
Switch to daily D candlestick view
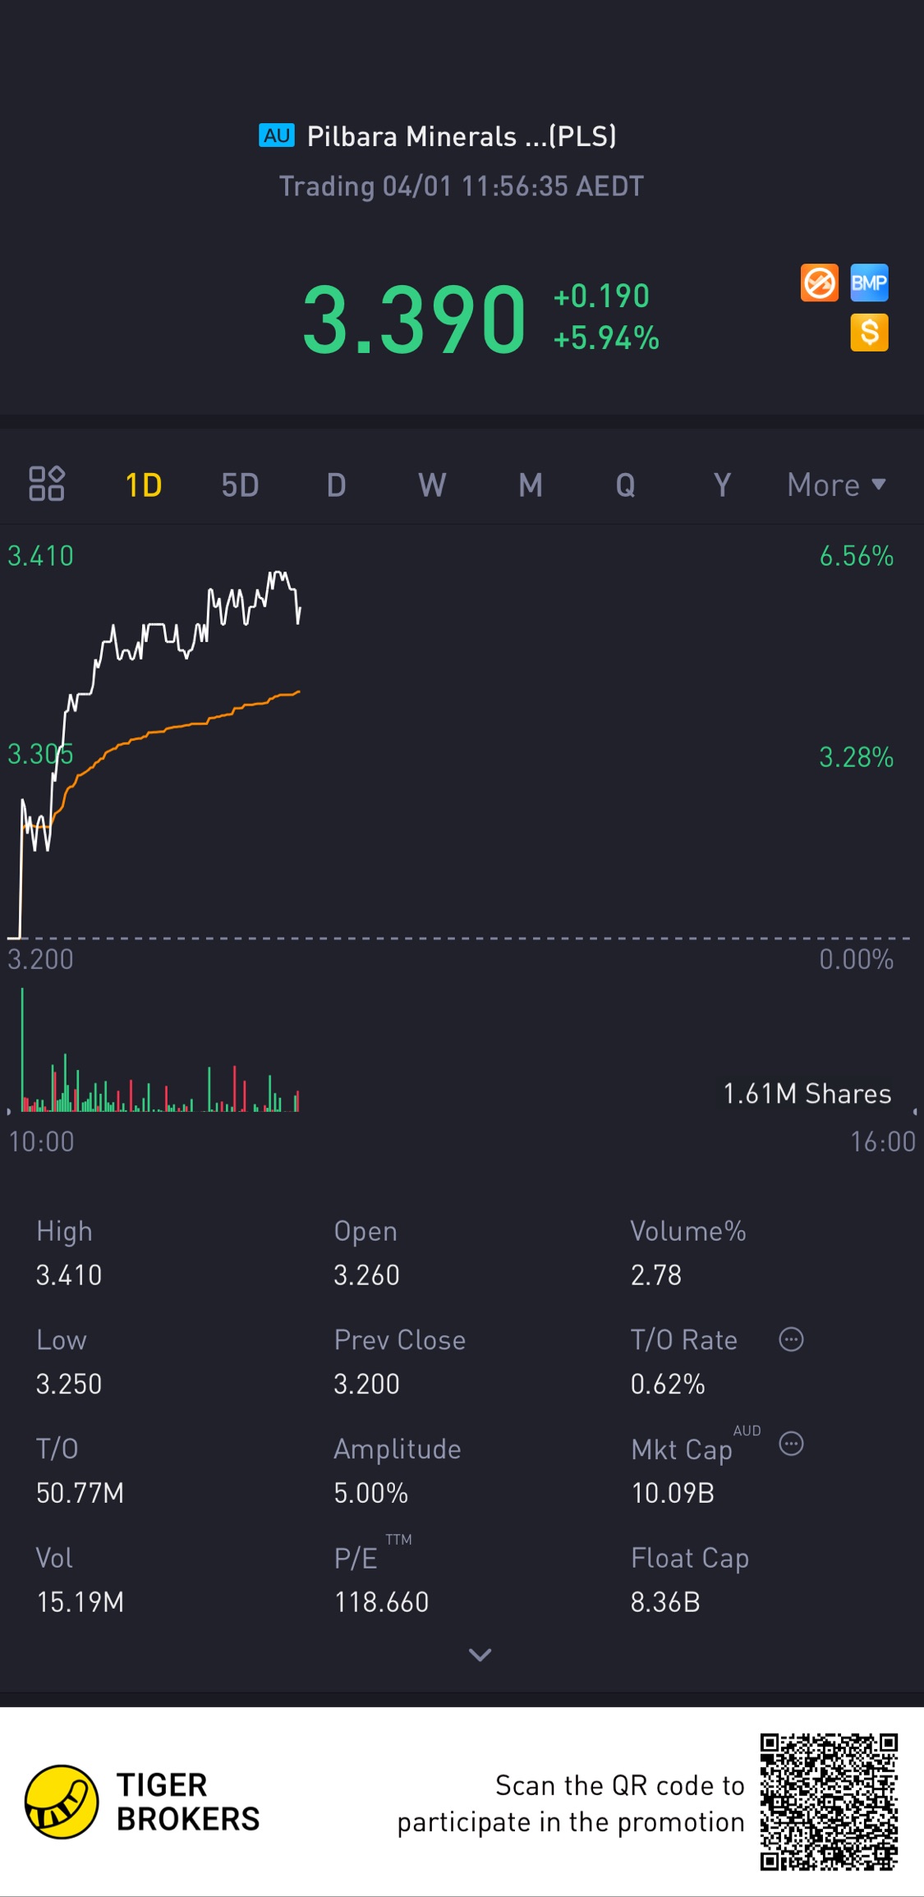pos(336,485)
